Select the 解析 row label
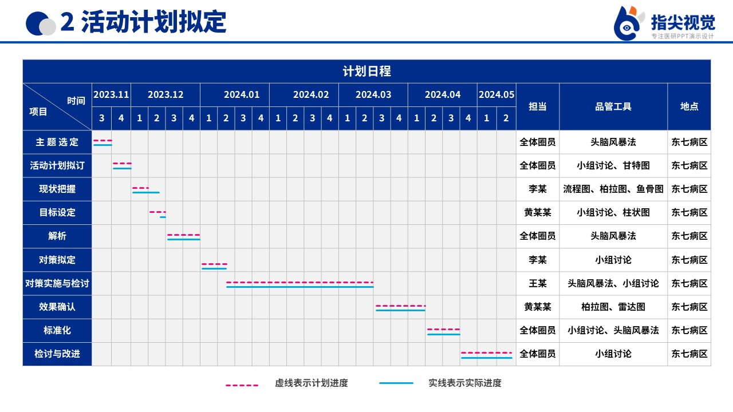 coord(57,236)
